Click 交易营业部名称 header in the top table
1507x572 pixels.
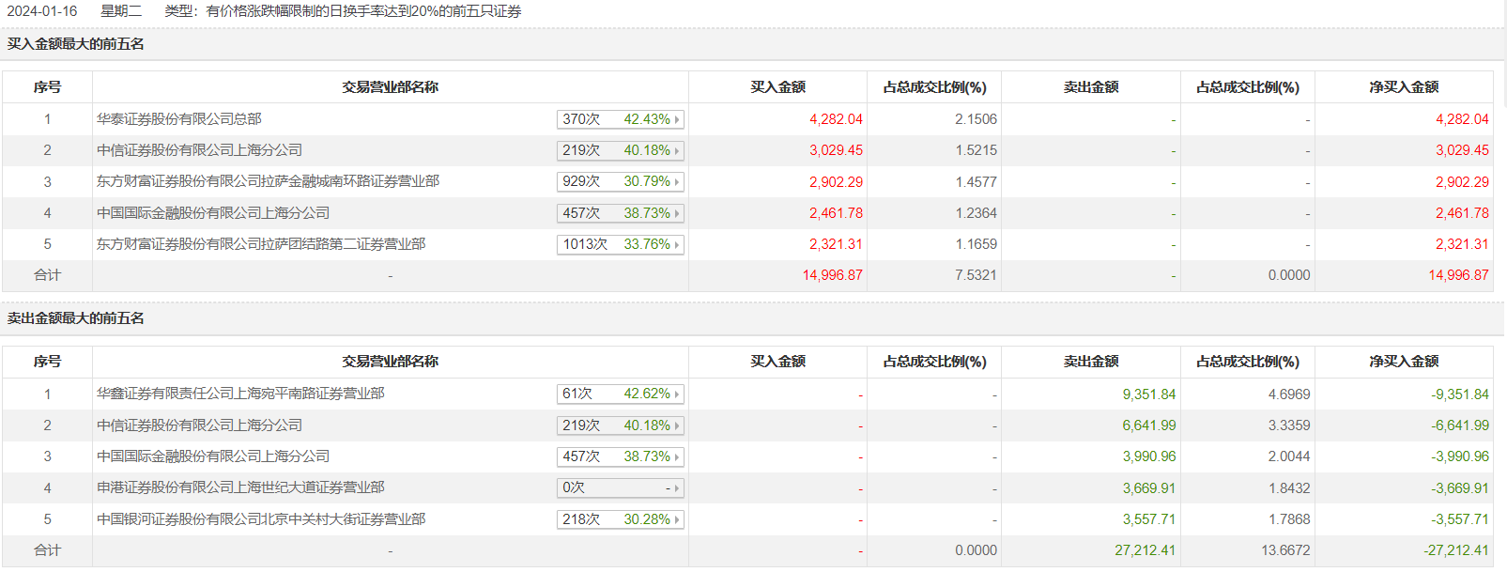click(390, 87)
